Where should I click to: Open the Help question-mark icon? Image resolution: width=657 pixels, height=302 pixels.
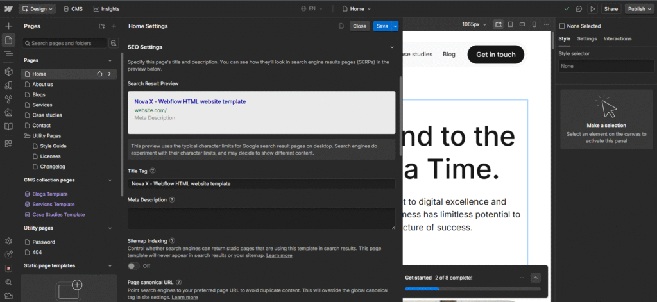click(x=9, y=255)
